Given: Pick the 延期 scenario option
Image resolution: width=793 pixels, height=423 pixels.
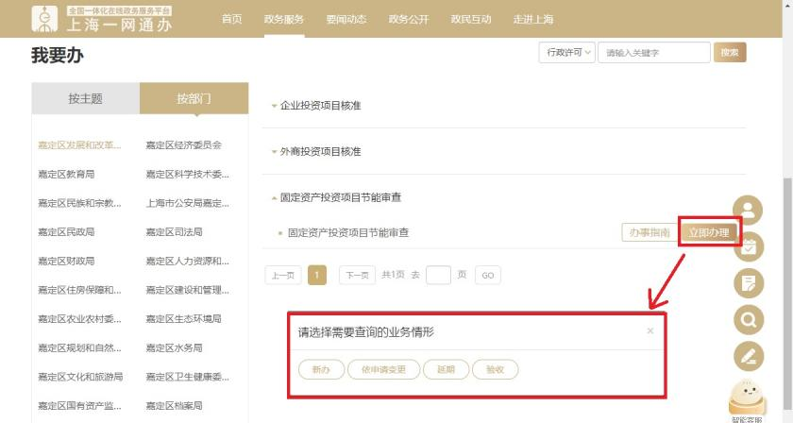Looking at the screenshot, I should [446, 370].
